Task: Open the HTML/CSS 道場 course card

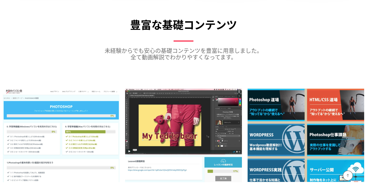Action: (x=336, y=105)
